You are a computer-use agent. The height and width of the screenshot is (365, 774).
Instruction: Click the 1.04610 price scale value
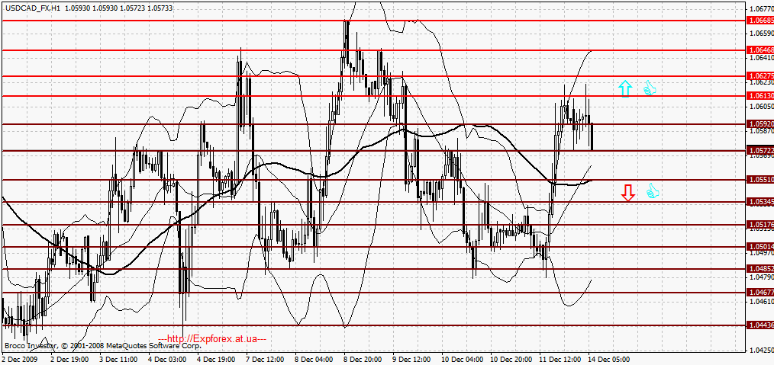point(761,301)
